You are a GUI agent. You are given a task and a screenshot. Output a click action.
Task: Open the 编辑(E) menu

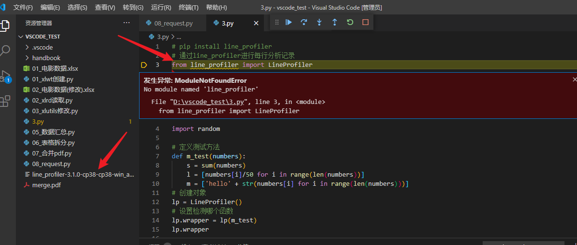tap(51, 7)
